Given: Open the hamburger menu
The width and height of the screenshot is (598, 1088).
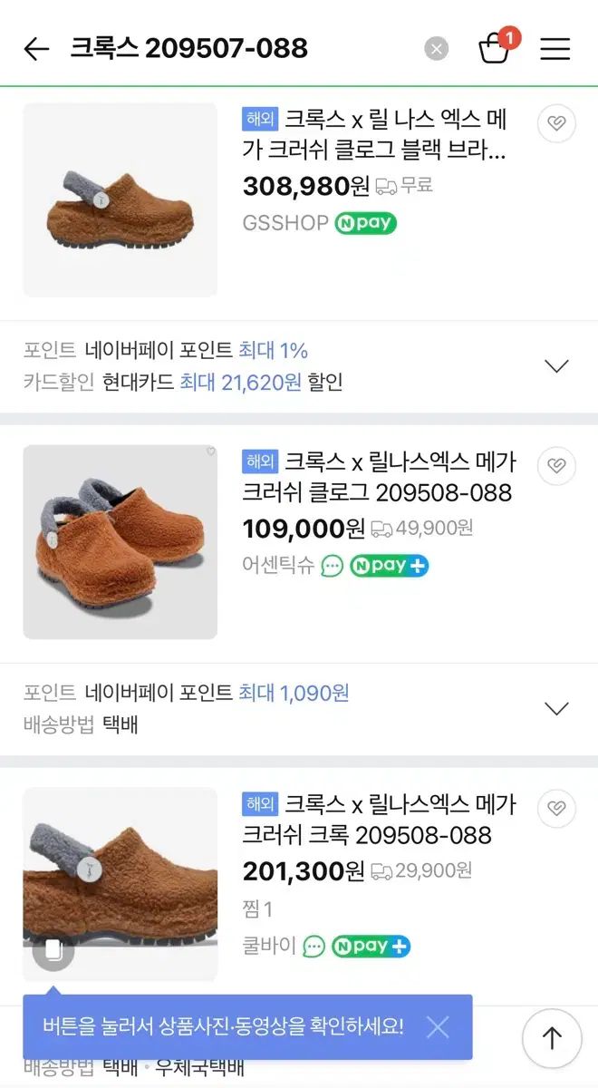Looking at the screenshot, I should (x=555, y=49).
